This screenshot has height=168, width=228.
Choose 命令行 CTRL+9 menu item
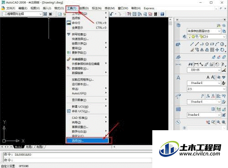click(x=87, y=23)
